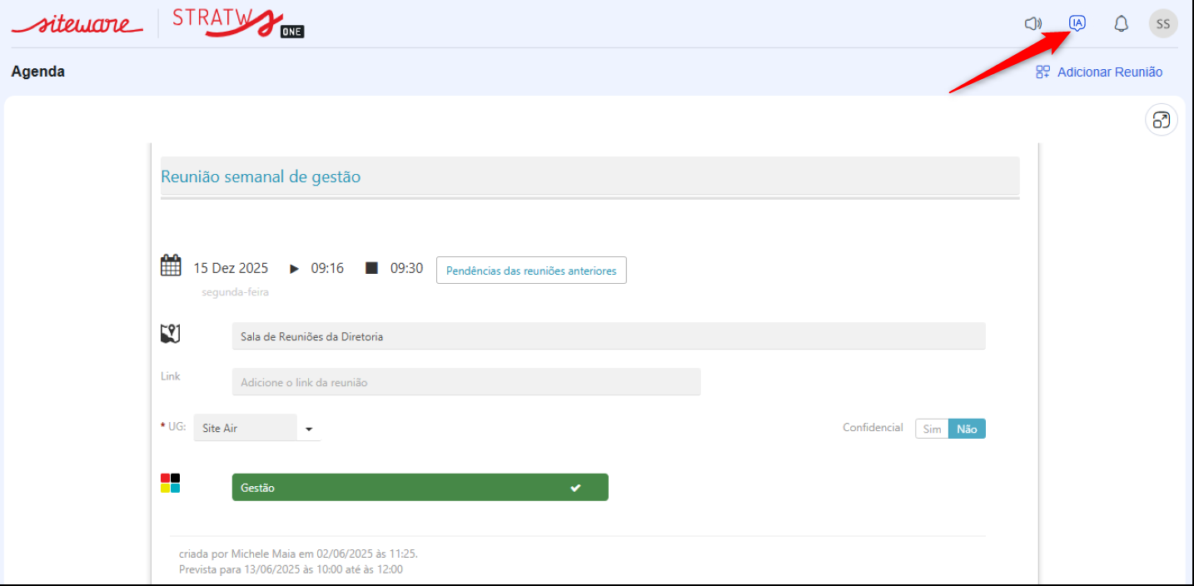The image size is (1194, 586).
Task: Click the meeting link input field
Action: 465,382
